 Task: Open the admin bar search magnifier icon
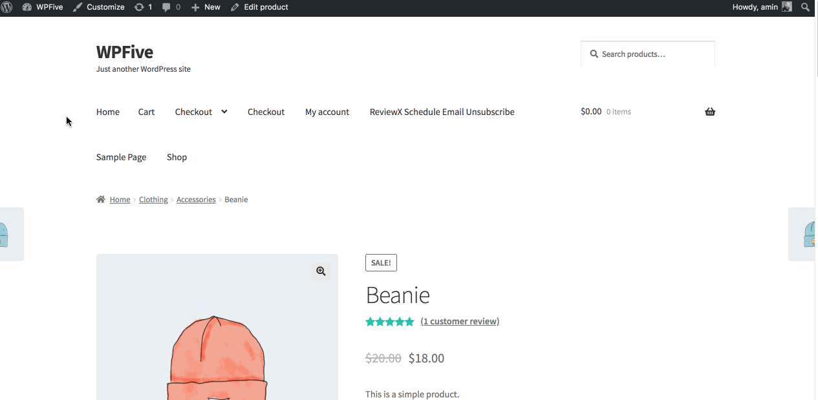click(805, 7)
